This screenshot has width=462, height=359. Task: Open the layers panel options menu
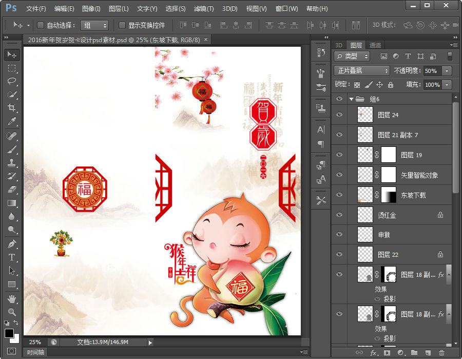[454, 45]
